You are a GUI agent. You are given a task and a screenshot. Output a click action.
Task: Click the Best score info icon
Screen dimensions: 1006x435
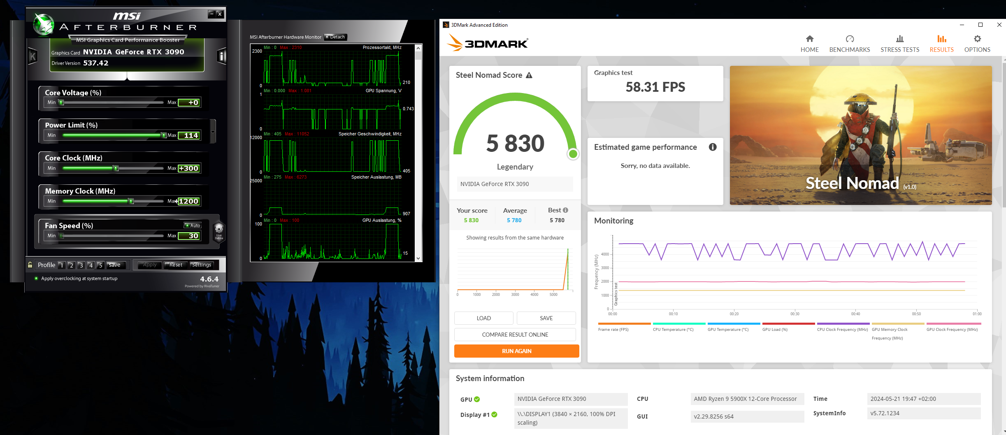565,210
